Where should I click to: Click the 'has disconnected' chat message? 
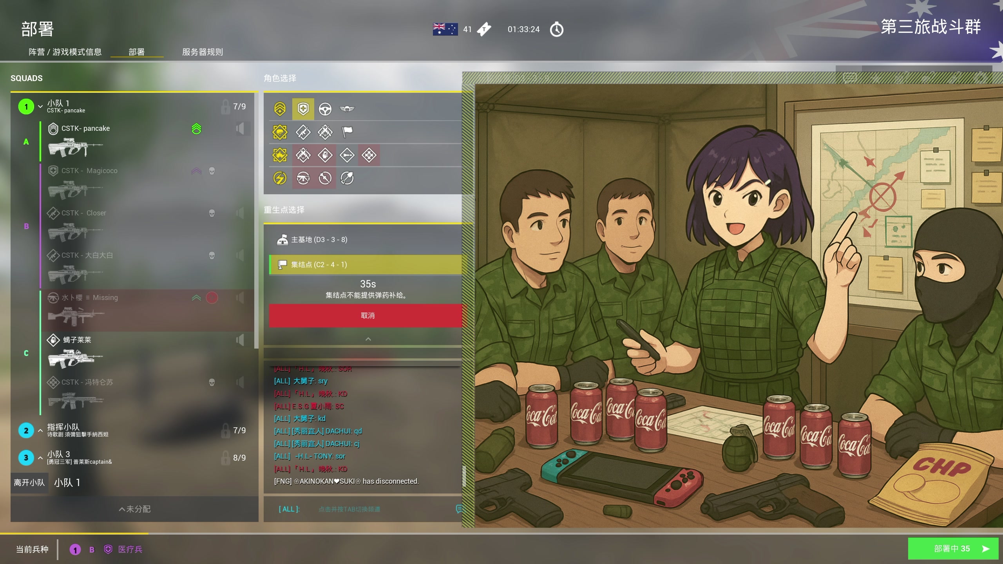[x=346, y=481]
